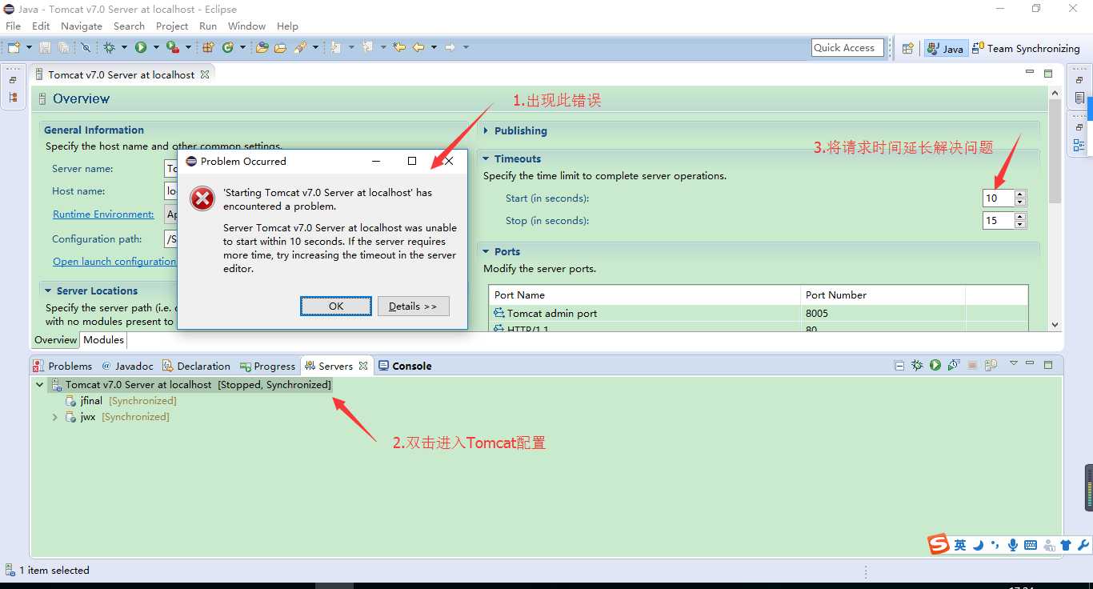Open the Sogou wrench settings icon
The width and height of the screenshot is (1093, 589).
tap(1083, 545)
